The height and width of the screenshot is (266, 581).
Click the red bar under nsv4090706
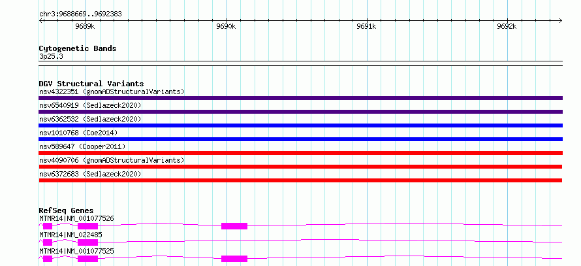300,167
